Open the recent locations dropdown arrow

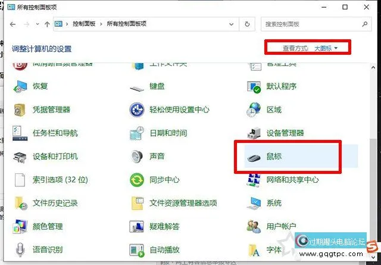pos(38,24)
